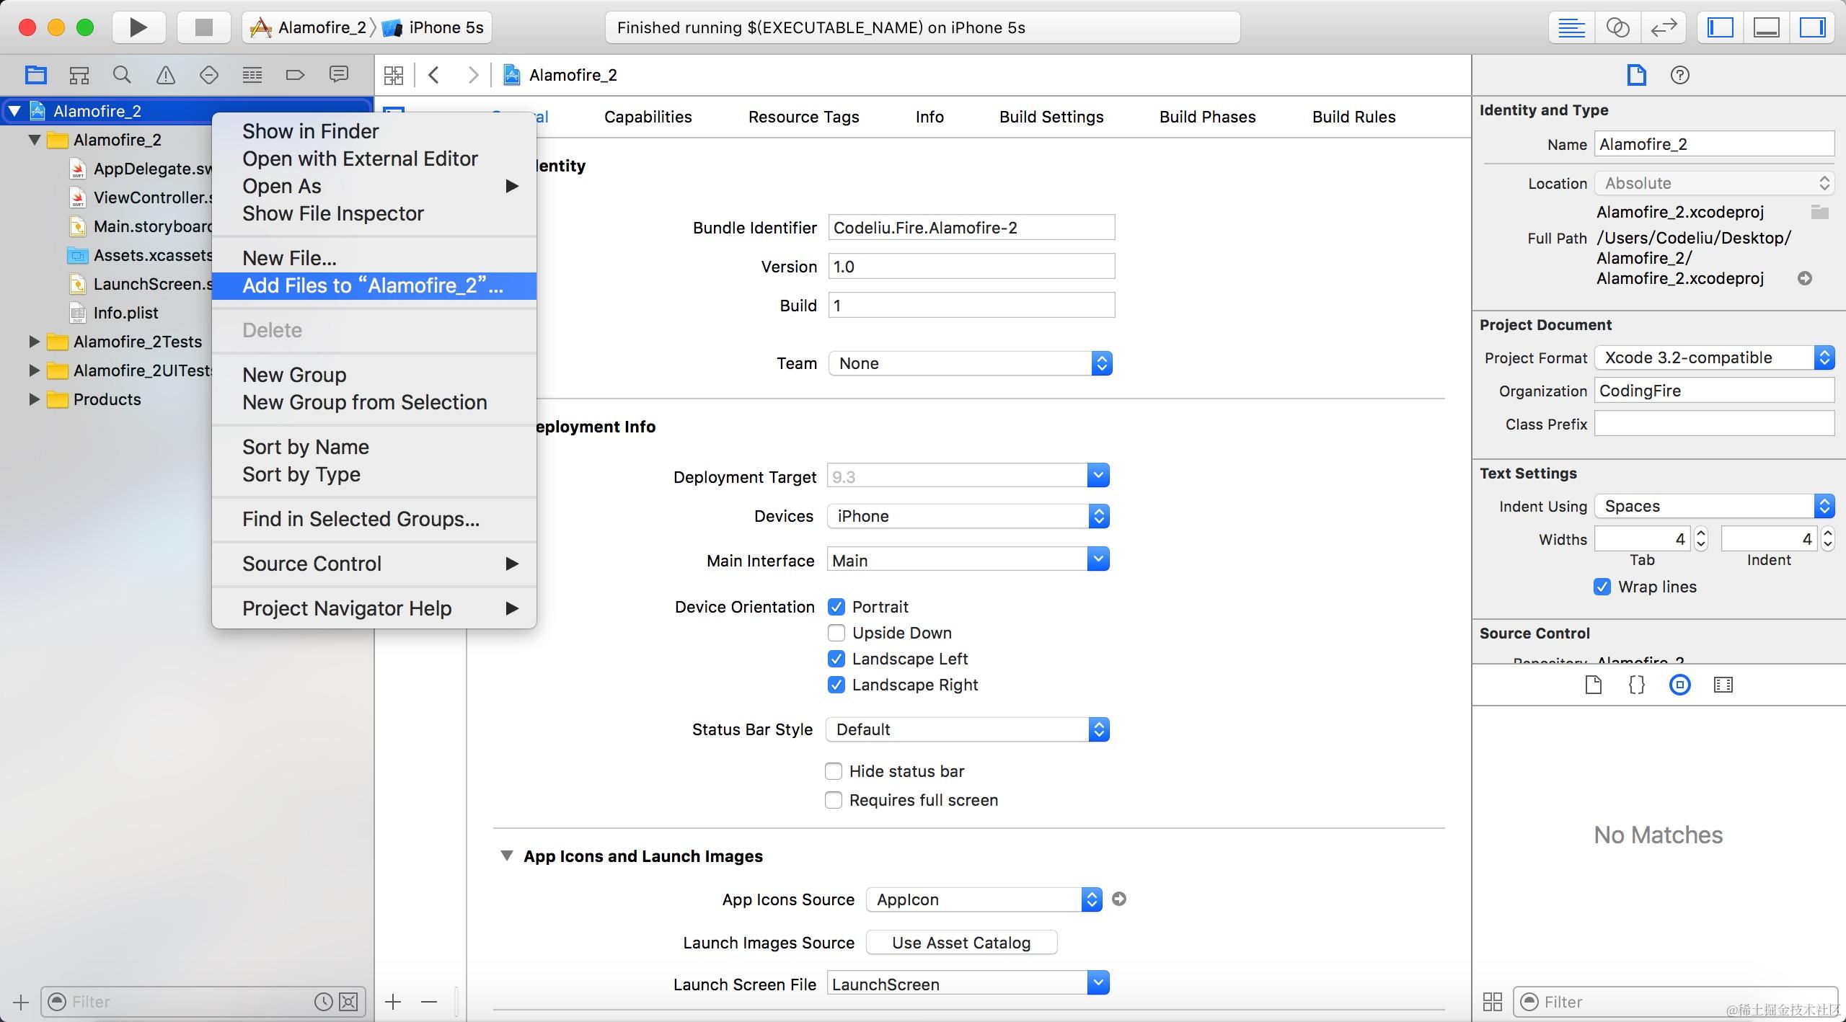Open the Issue navigator warning icon
Screen dimensions: 1846x1022
tap(165, 75)
